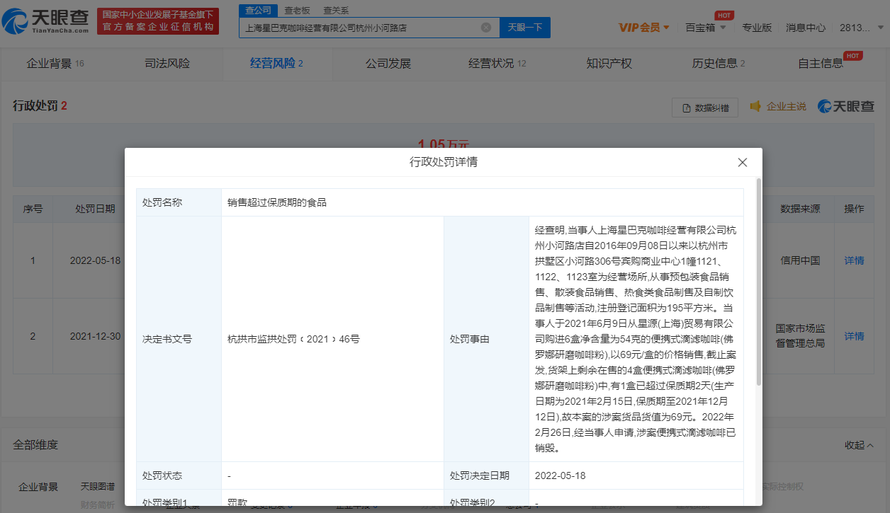Screen dimensions: 890x513
Task: Click the 国家中小企业发展子基金旗下 banner
Action: pyautogui.click(x=158, y=21)
